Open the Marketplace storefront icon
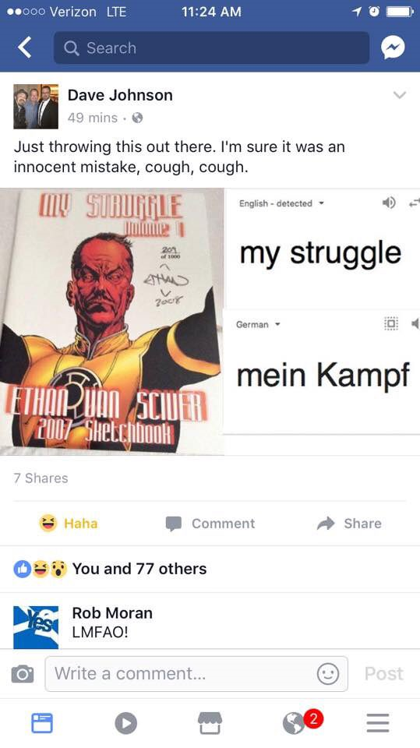420x748 pixels. [x=210, y=723]
